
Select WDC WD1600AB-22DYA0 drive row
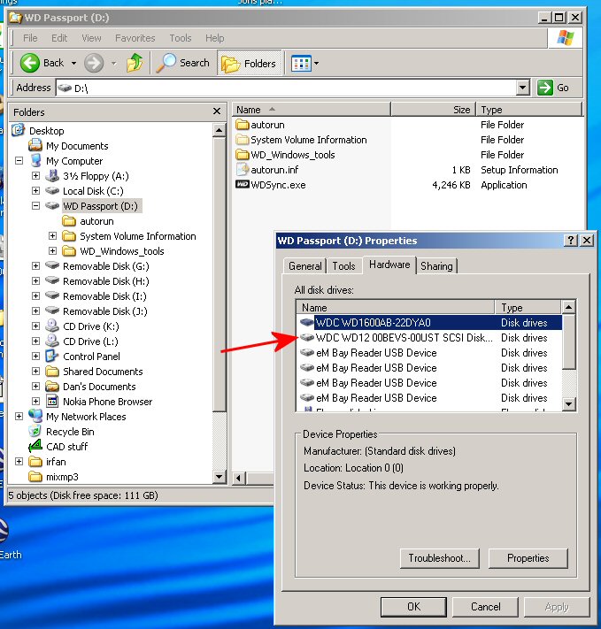click(430, 323)
